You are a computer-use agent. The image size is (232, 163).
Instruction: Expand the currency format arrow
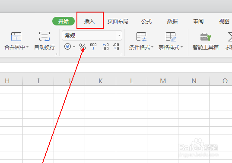coord(74,47)
